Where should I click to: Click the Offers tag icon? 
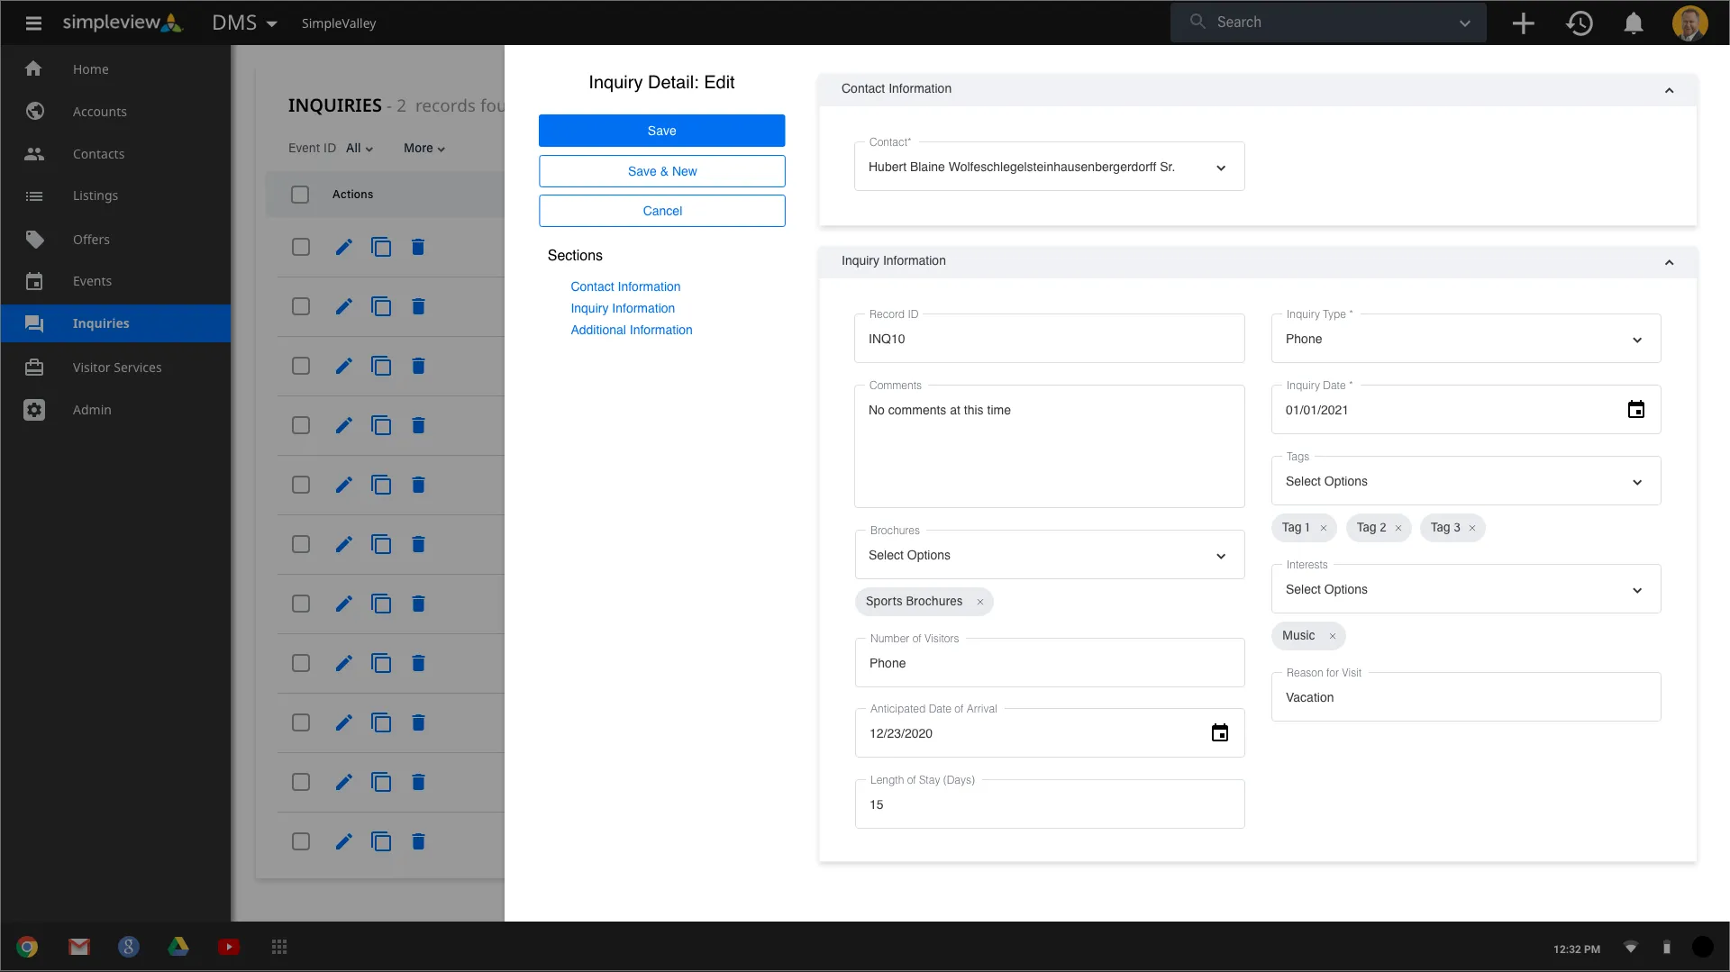pos(34,240)
